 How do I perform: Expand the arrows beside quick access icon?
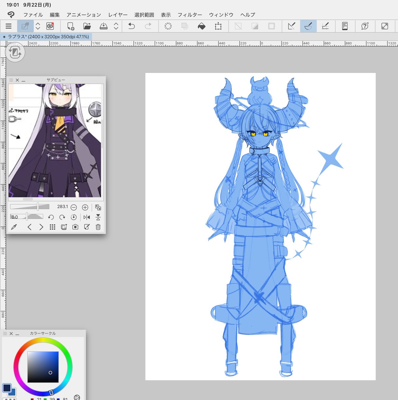(38, 26)
